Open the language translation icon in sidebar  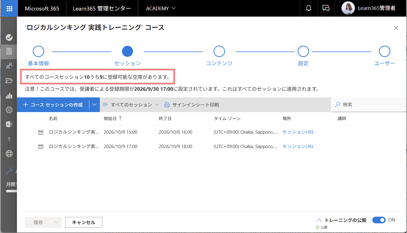[9, 124]
